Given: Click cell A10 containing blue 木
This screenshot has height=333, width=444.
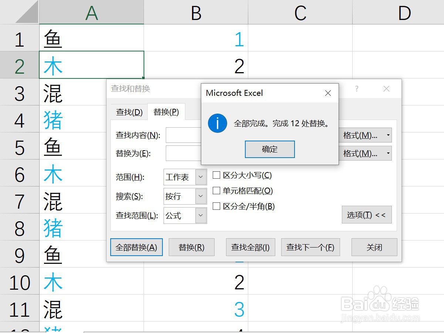Looking at the screenshot, I should point(91,281).
